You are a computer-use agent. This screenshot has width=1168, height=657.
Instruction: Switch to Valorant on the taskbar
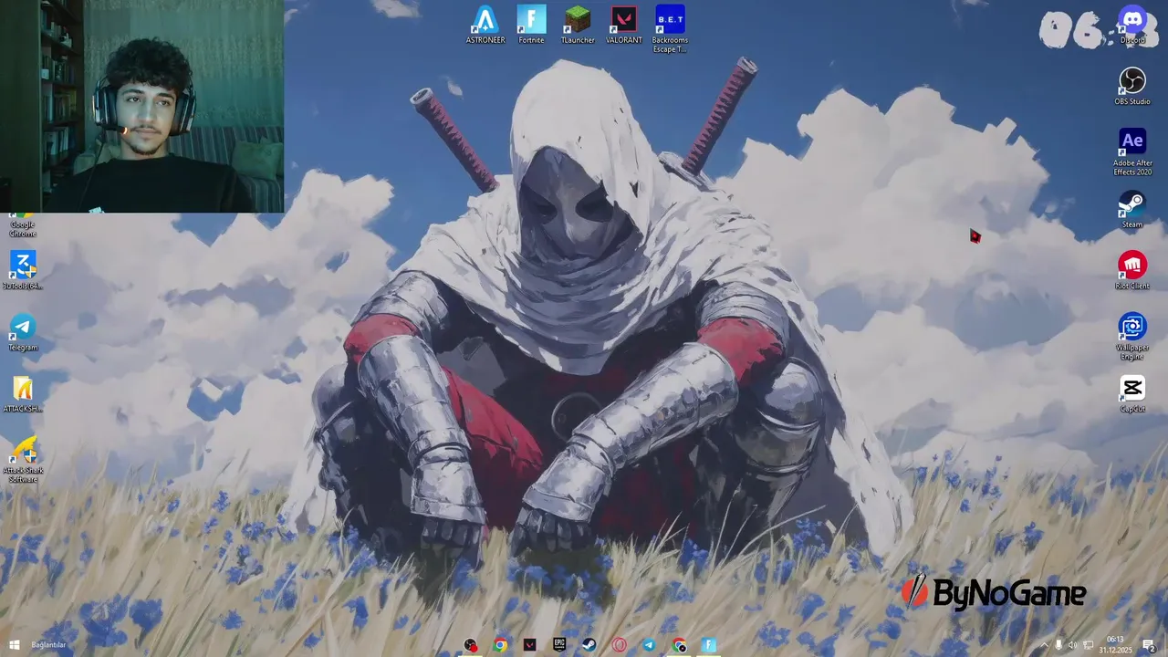[530, 645]
